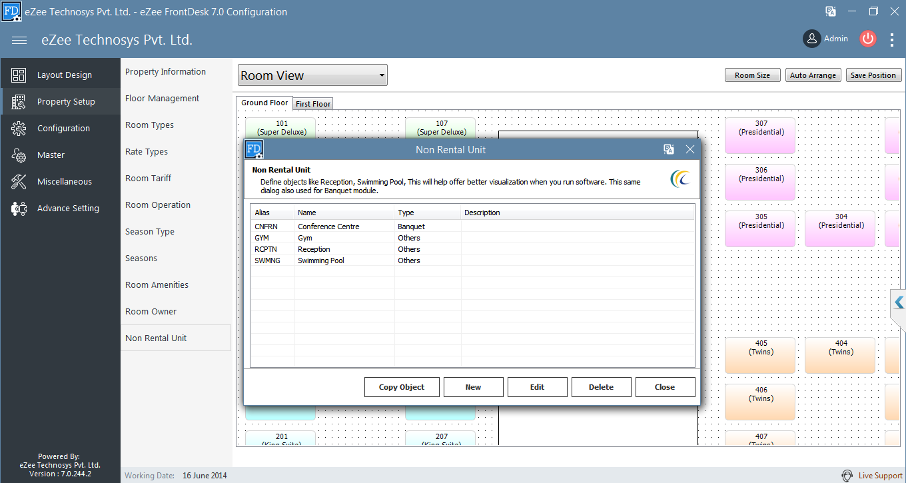Switch to the First Floor tab
906x483 pixels.
313,104
